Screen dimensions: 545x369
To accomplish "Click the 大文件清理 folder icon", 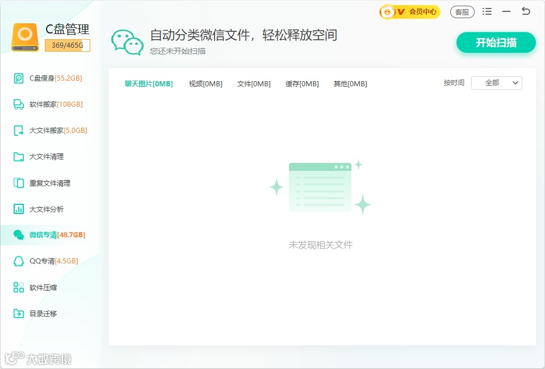I will pyautogui.click(x=18, y=157).
